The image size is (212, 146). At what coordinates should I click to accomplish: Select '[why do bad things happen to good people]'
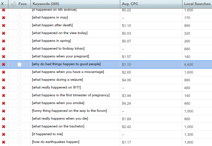pyautogui.click(x=66, y=64)
